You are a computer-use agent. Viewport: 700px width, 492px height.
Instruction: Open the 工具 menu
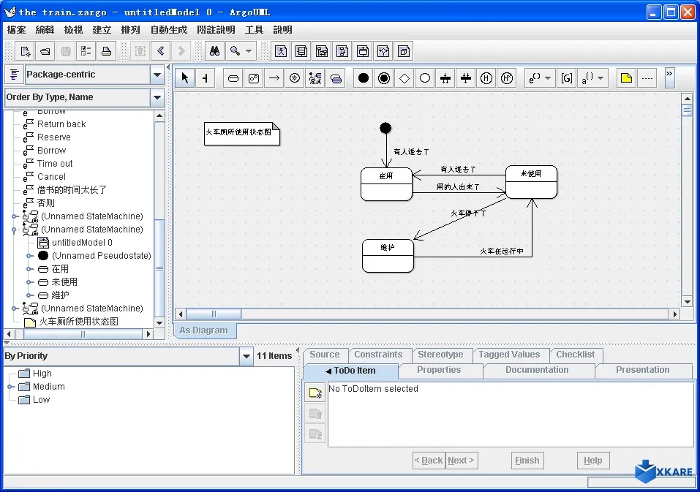(254, 30)
